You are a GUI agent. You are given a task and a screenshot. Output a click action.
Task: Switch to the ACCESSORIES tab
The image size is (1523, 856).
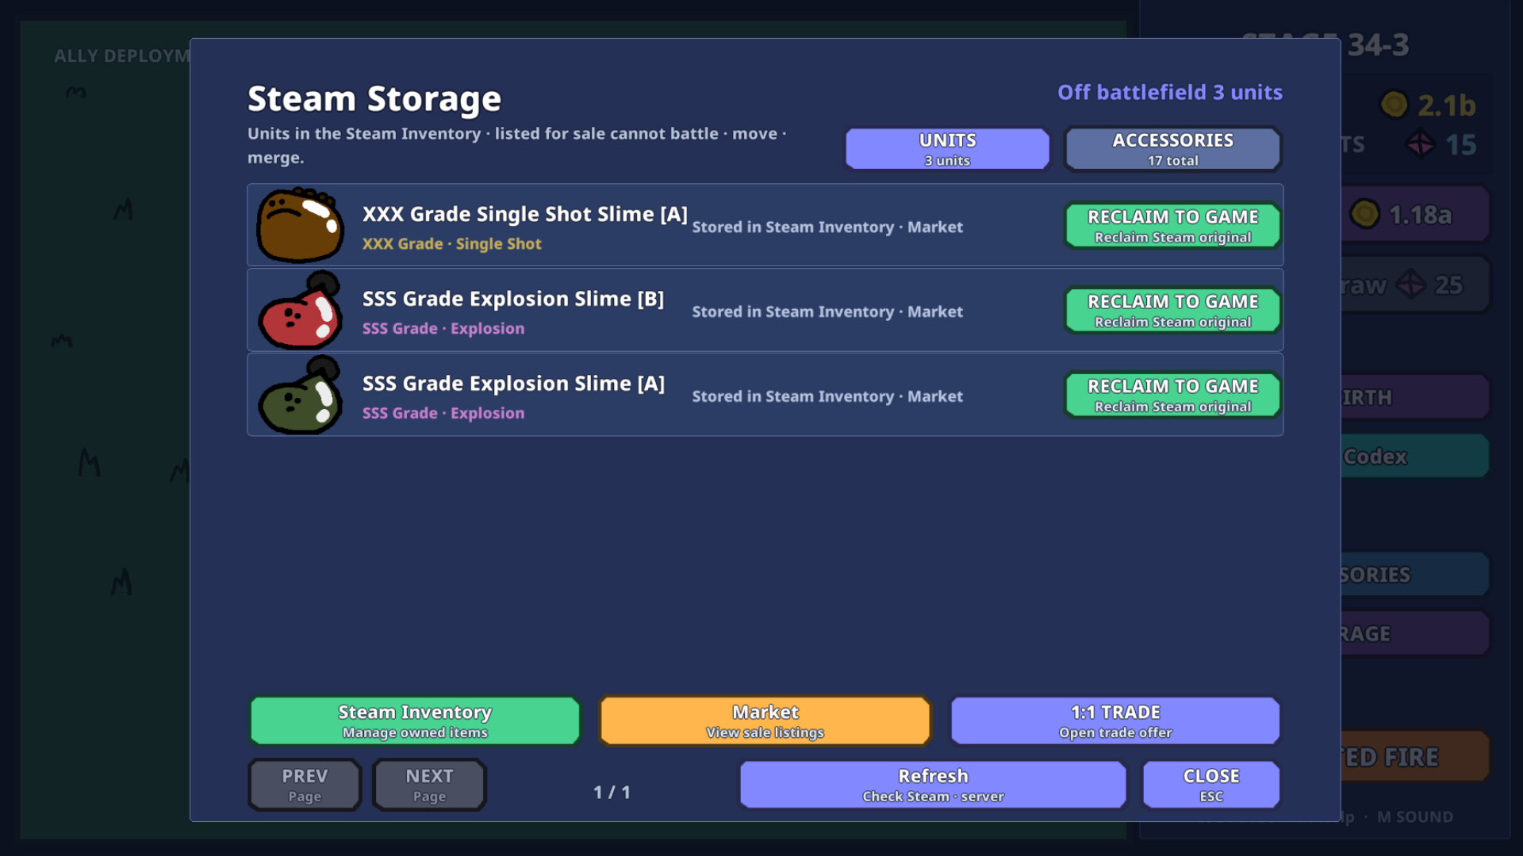pos(1172,149)
